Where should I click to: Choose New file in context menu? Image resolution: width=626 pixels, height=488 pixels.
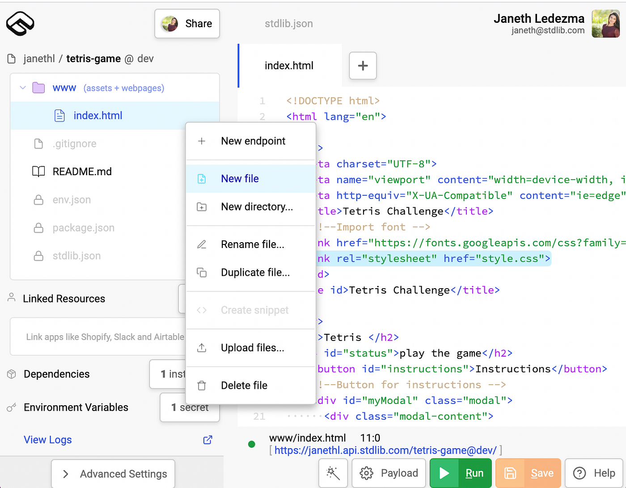251,179
